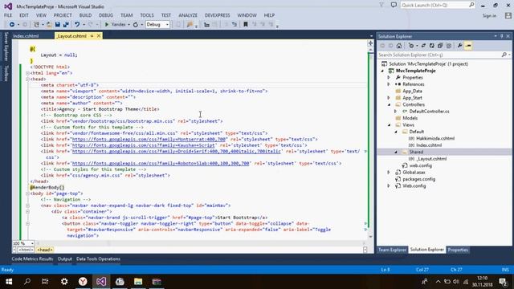Open Code Metrics Results tab
The image size is (514, 289).
point(32,258)
